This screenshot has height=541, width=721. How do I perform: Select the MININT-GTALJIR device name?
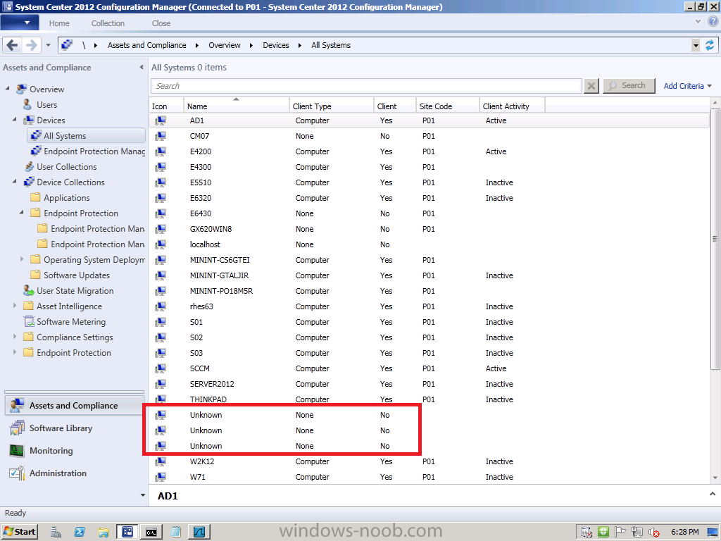[220, 275]
